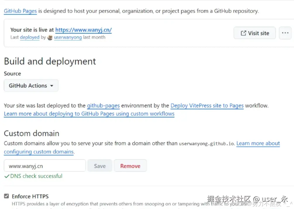Open the GitHub Pages documentation link

pos(20,11)
